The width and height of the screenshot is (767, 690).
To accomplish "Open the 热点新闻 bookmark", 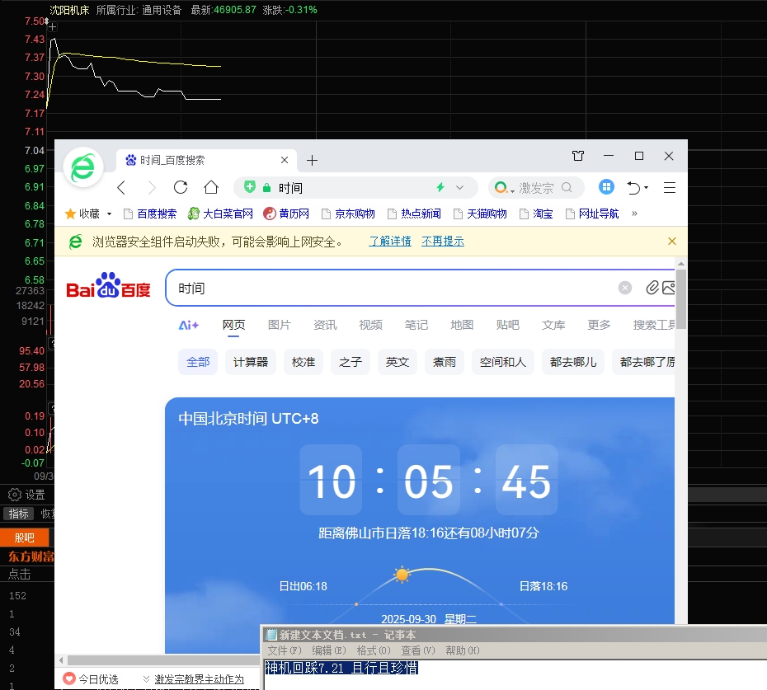I will tap(414, 214).
